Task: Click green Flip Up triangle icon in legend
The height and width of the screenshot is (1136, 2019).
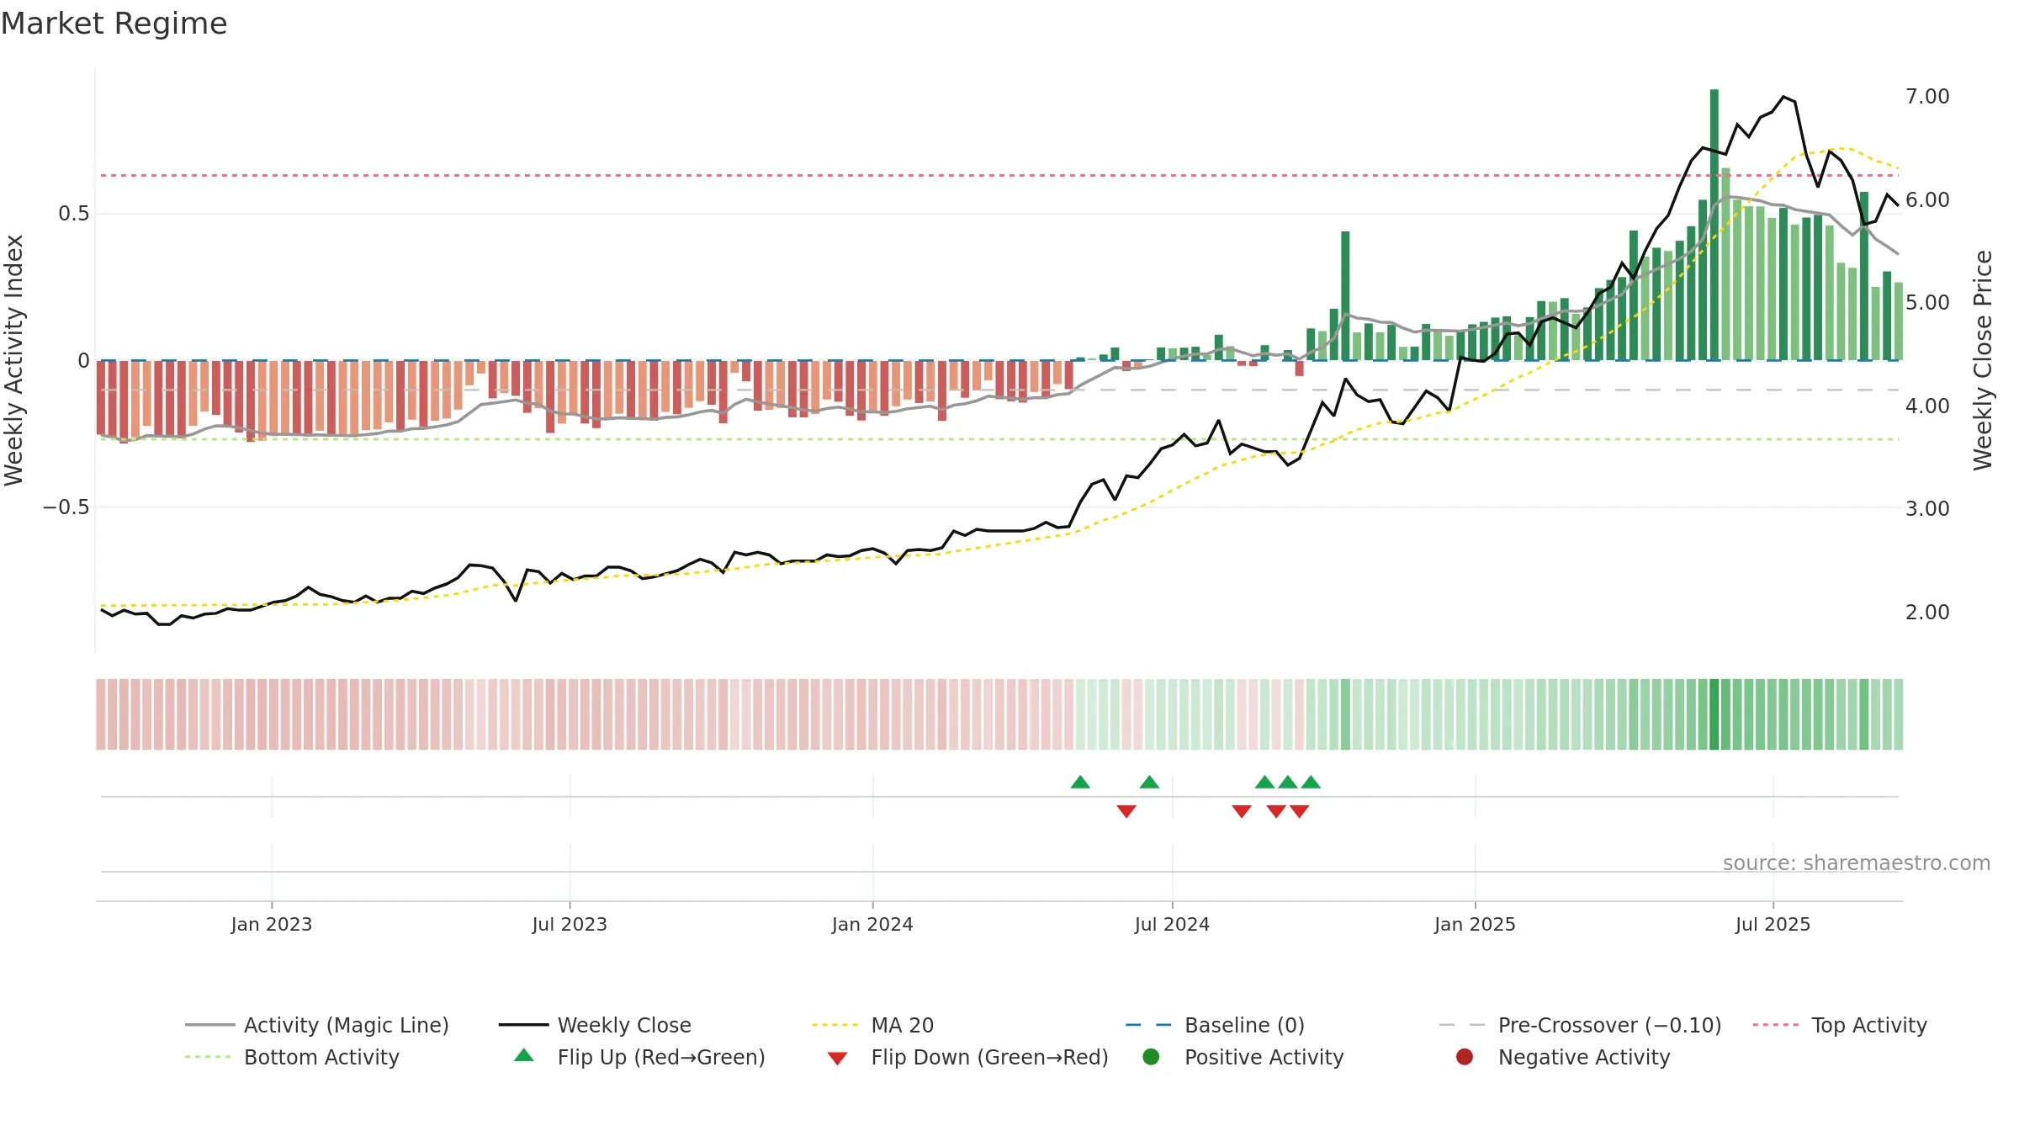Action: click(524, 1055)
